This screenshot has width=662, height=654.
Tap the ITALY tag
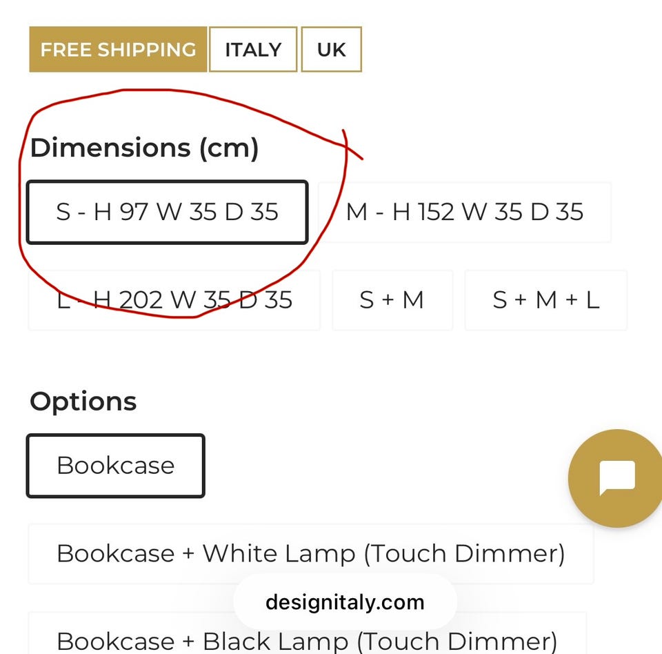pyautogui.click(x=253, y=50)
